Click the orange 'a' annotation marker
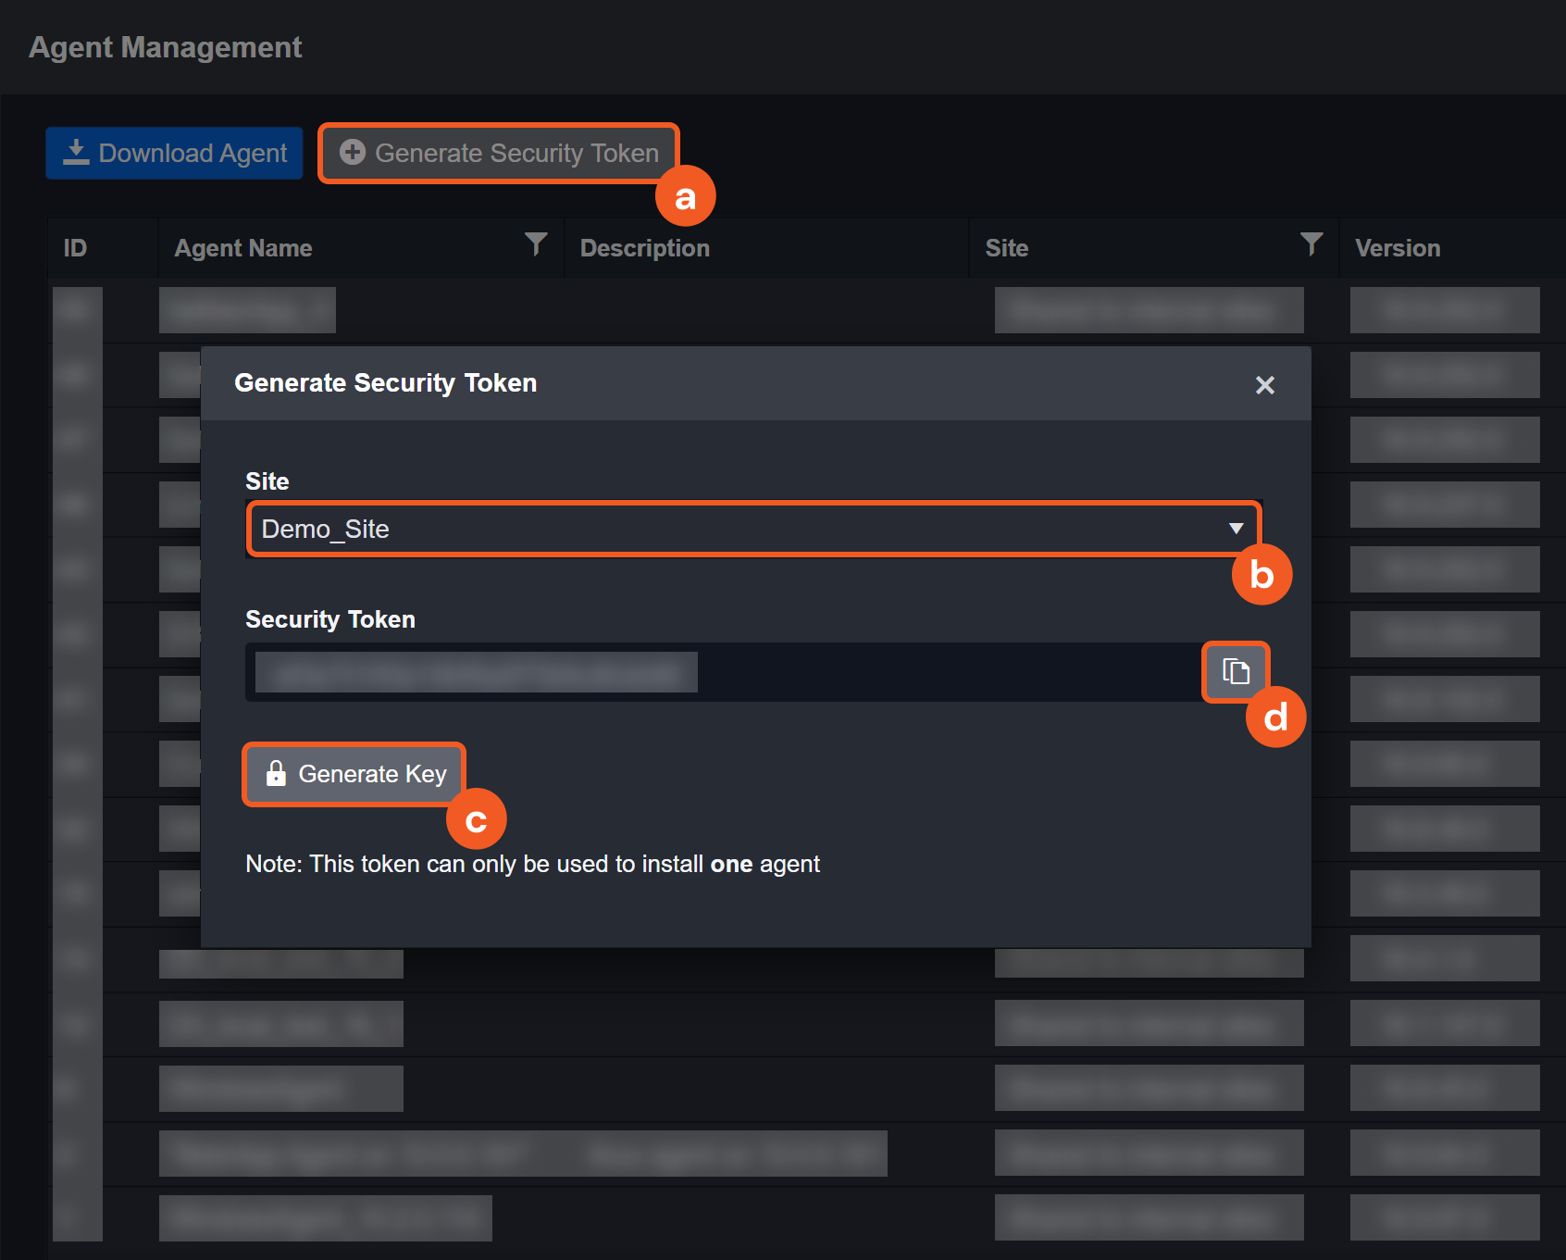This screenshot has height=1260, width=1566. coord(685,196)
